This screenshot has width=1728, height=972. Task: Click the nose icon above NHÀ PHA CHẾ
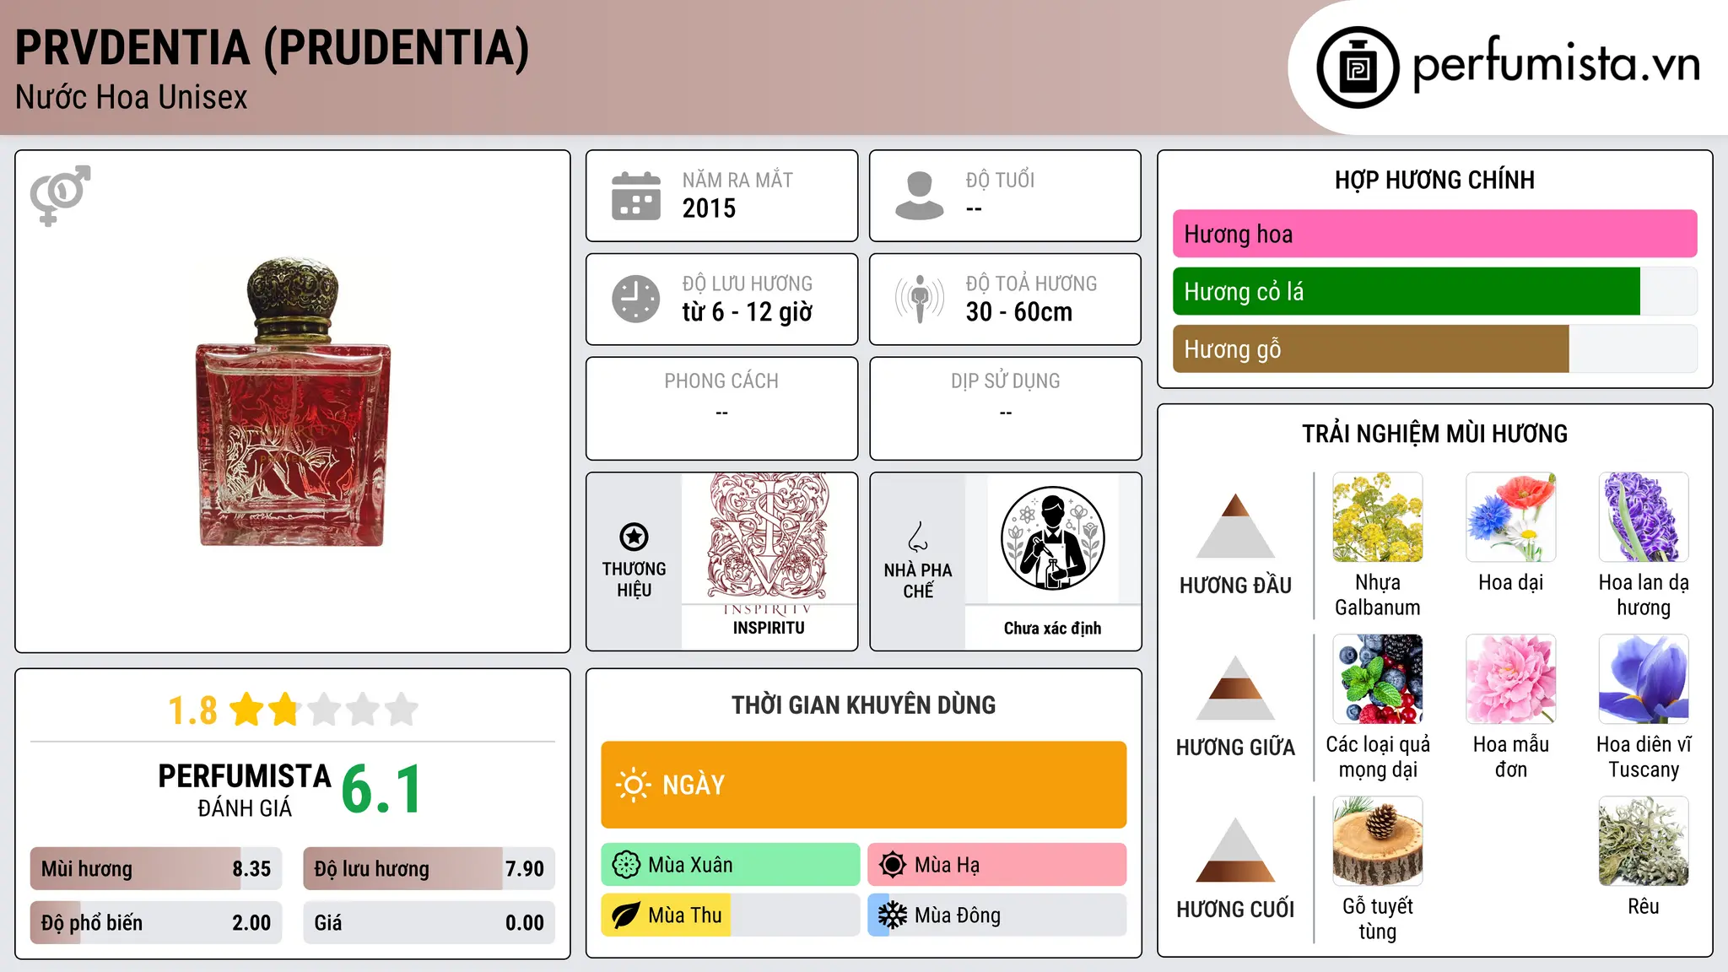[x=918, y=536]
